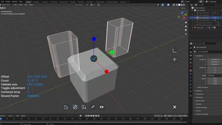Open the Object Mode dropdown
The image size is (222, 125).
tap(6, 5)
